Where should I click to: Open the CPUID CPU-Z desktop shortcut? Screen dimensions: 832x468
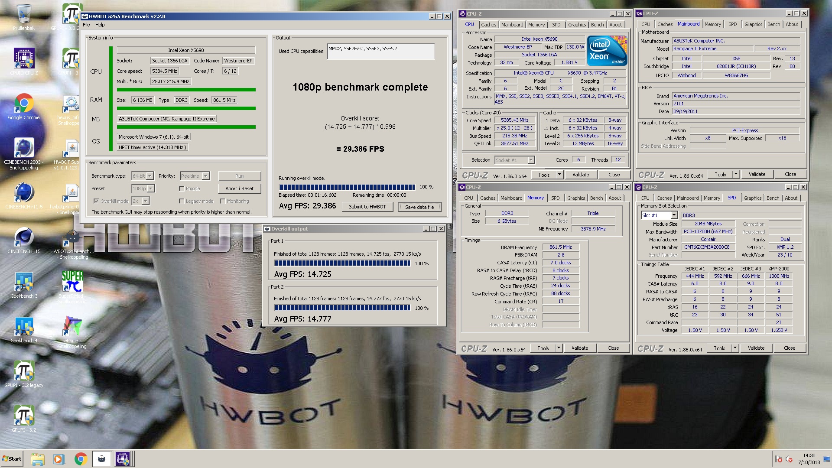[24, 62]
